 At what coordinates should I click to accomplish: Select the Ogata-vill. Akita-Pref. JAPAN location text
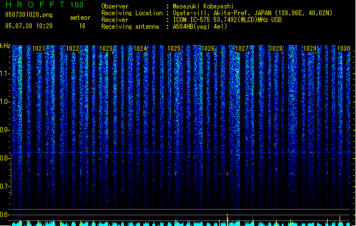[252, 13]
